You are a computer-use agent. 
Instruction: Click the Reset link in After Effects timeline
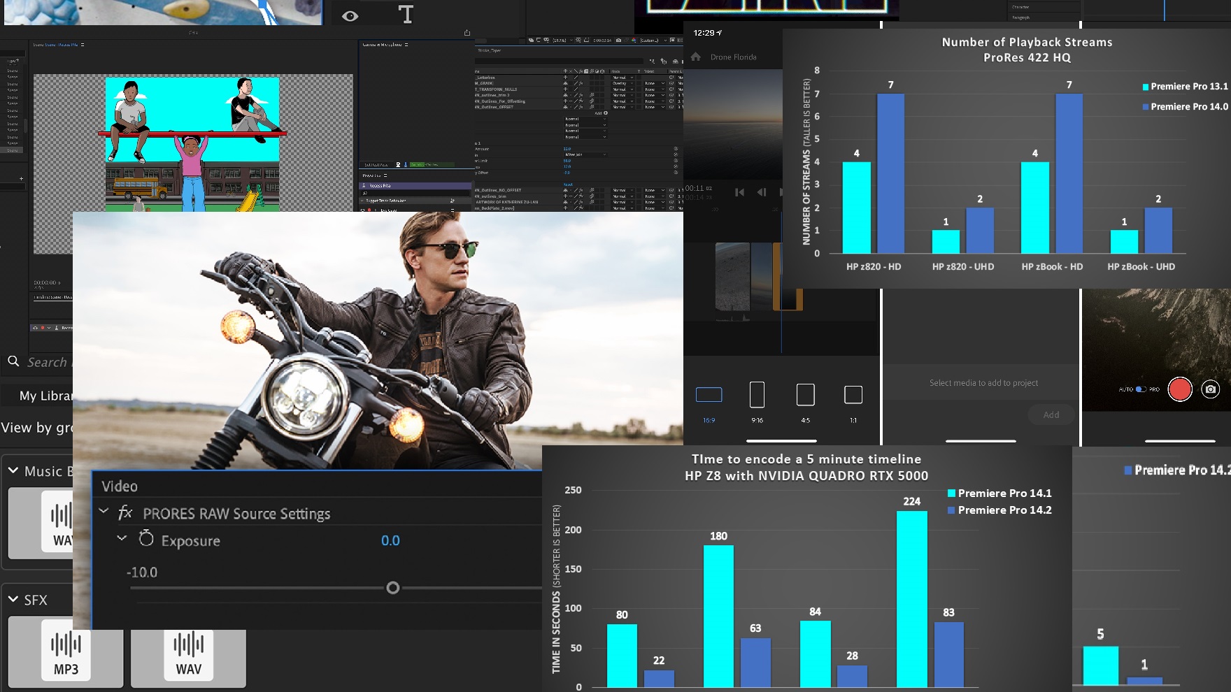pos(568,185)
